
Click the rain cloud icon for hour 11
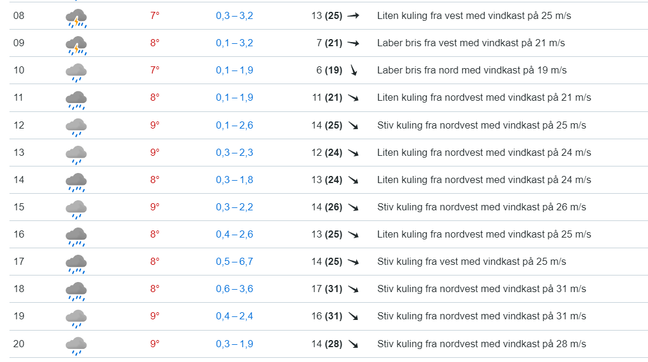tap(76, 100)
